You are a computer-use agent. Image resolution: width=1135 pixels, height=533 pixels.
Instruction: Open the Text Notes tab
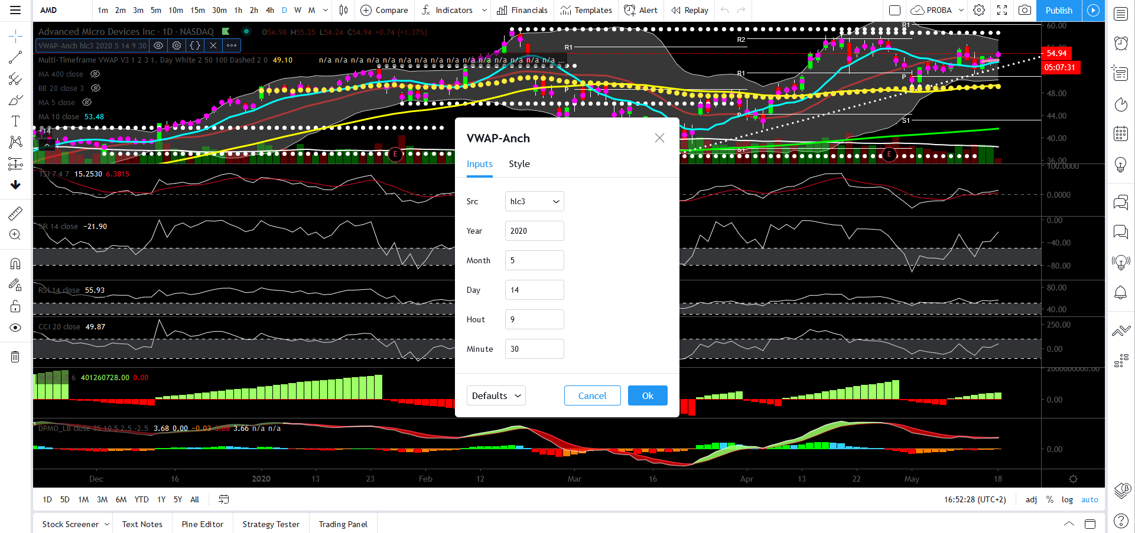point(142,524)
